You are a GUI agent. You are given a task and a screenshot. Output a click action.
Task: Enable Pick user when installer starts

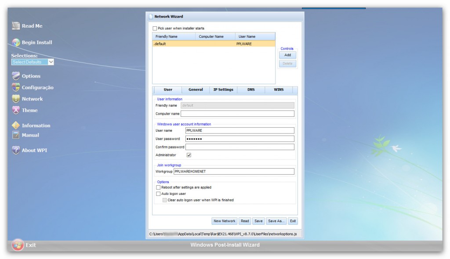pyautogui.click(x=155, y=27)
